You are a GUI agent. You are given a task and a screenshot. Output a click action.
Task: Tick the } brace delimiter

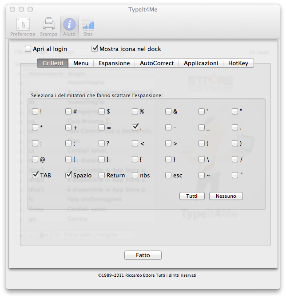point(168,159)
